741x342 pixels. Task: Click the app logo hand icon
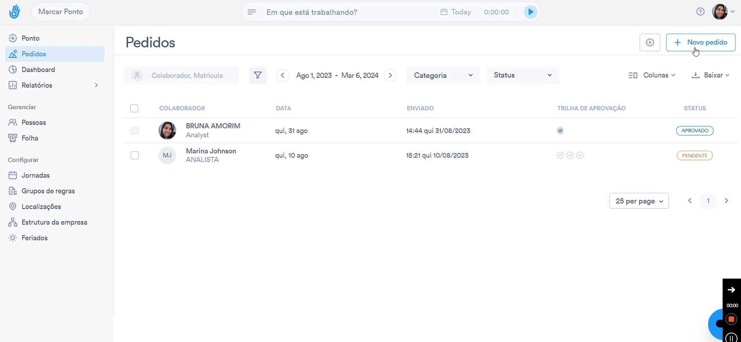click(14, 12)
